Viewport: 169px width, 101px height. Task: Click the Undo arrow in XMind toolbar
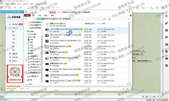(15, 8)
